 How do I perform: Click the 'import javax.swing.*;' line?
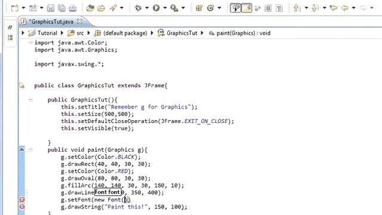[x=69, y=64]
